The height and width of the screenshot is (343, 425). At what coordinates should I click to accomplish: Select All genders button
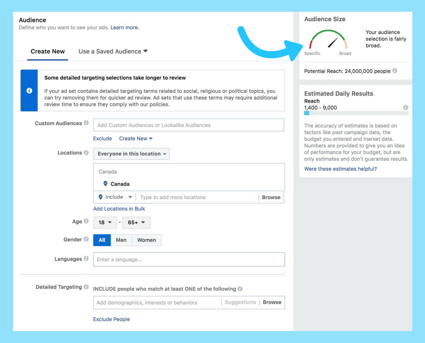[x=102, y=240]
